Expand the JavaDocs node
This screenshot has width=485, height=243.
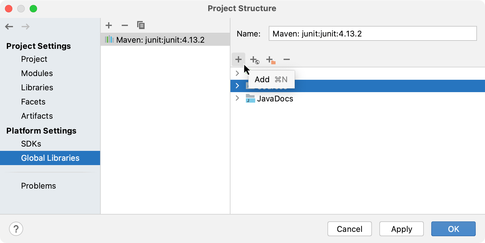click(237, 98)
